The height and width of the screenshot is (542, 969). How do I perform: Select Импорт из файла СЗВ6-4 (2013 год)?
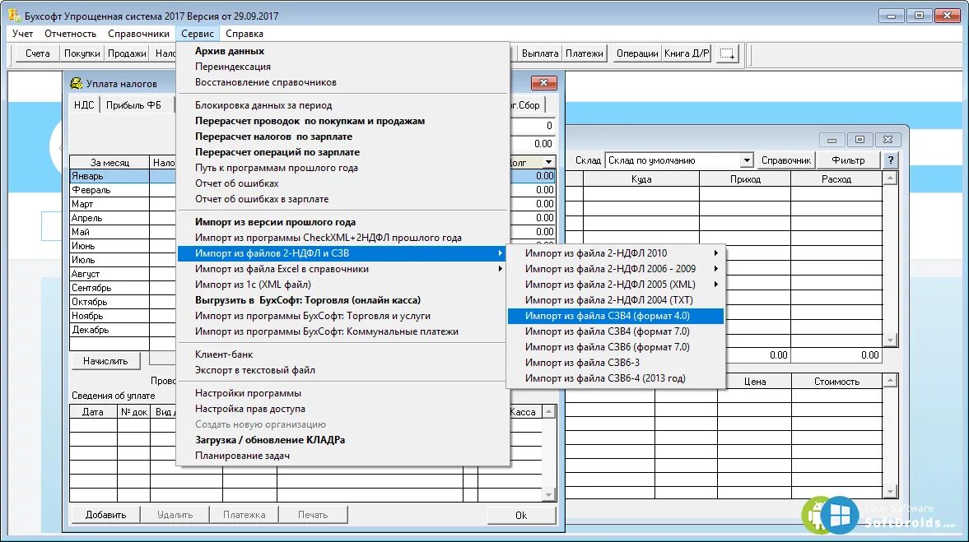tap(616, 378)
